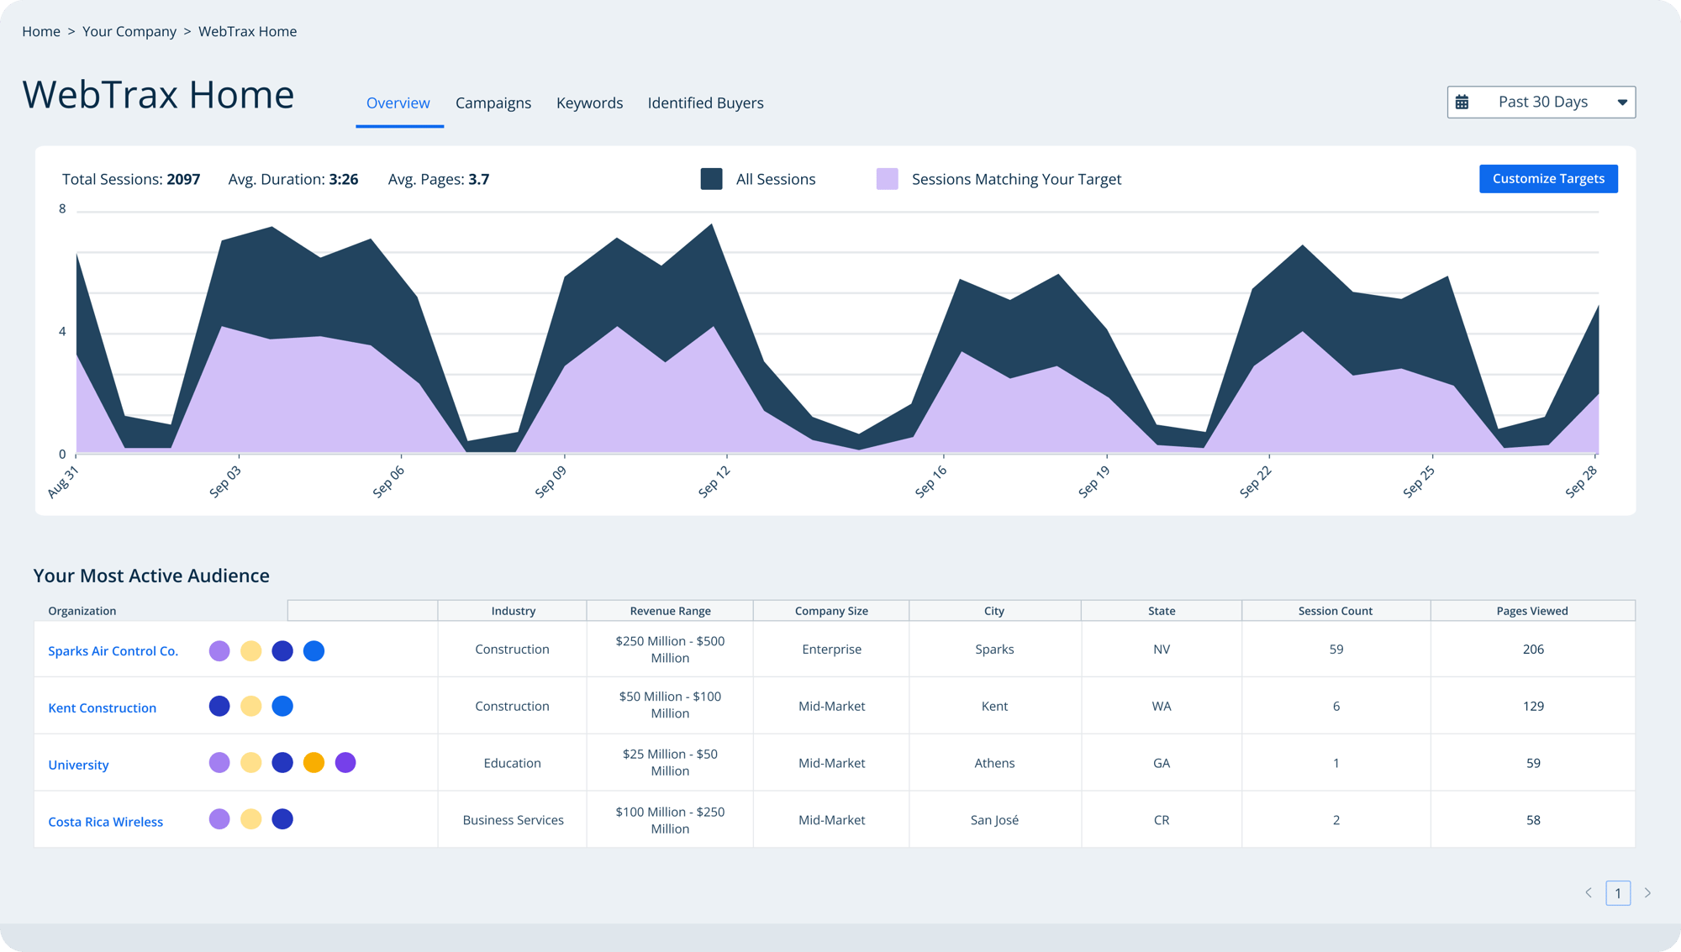The image size is (1681, 952).
Task: Open University organization link
Action: 78,765
